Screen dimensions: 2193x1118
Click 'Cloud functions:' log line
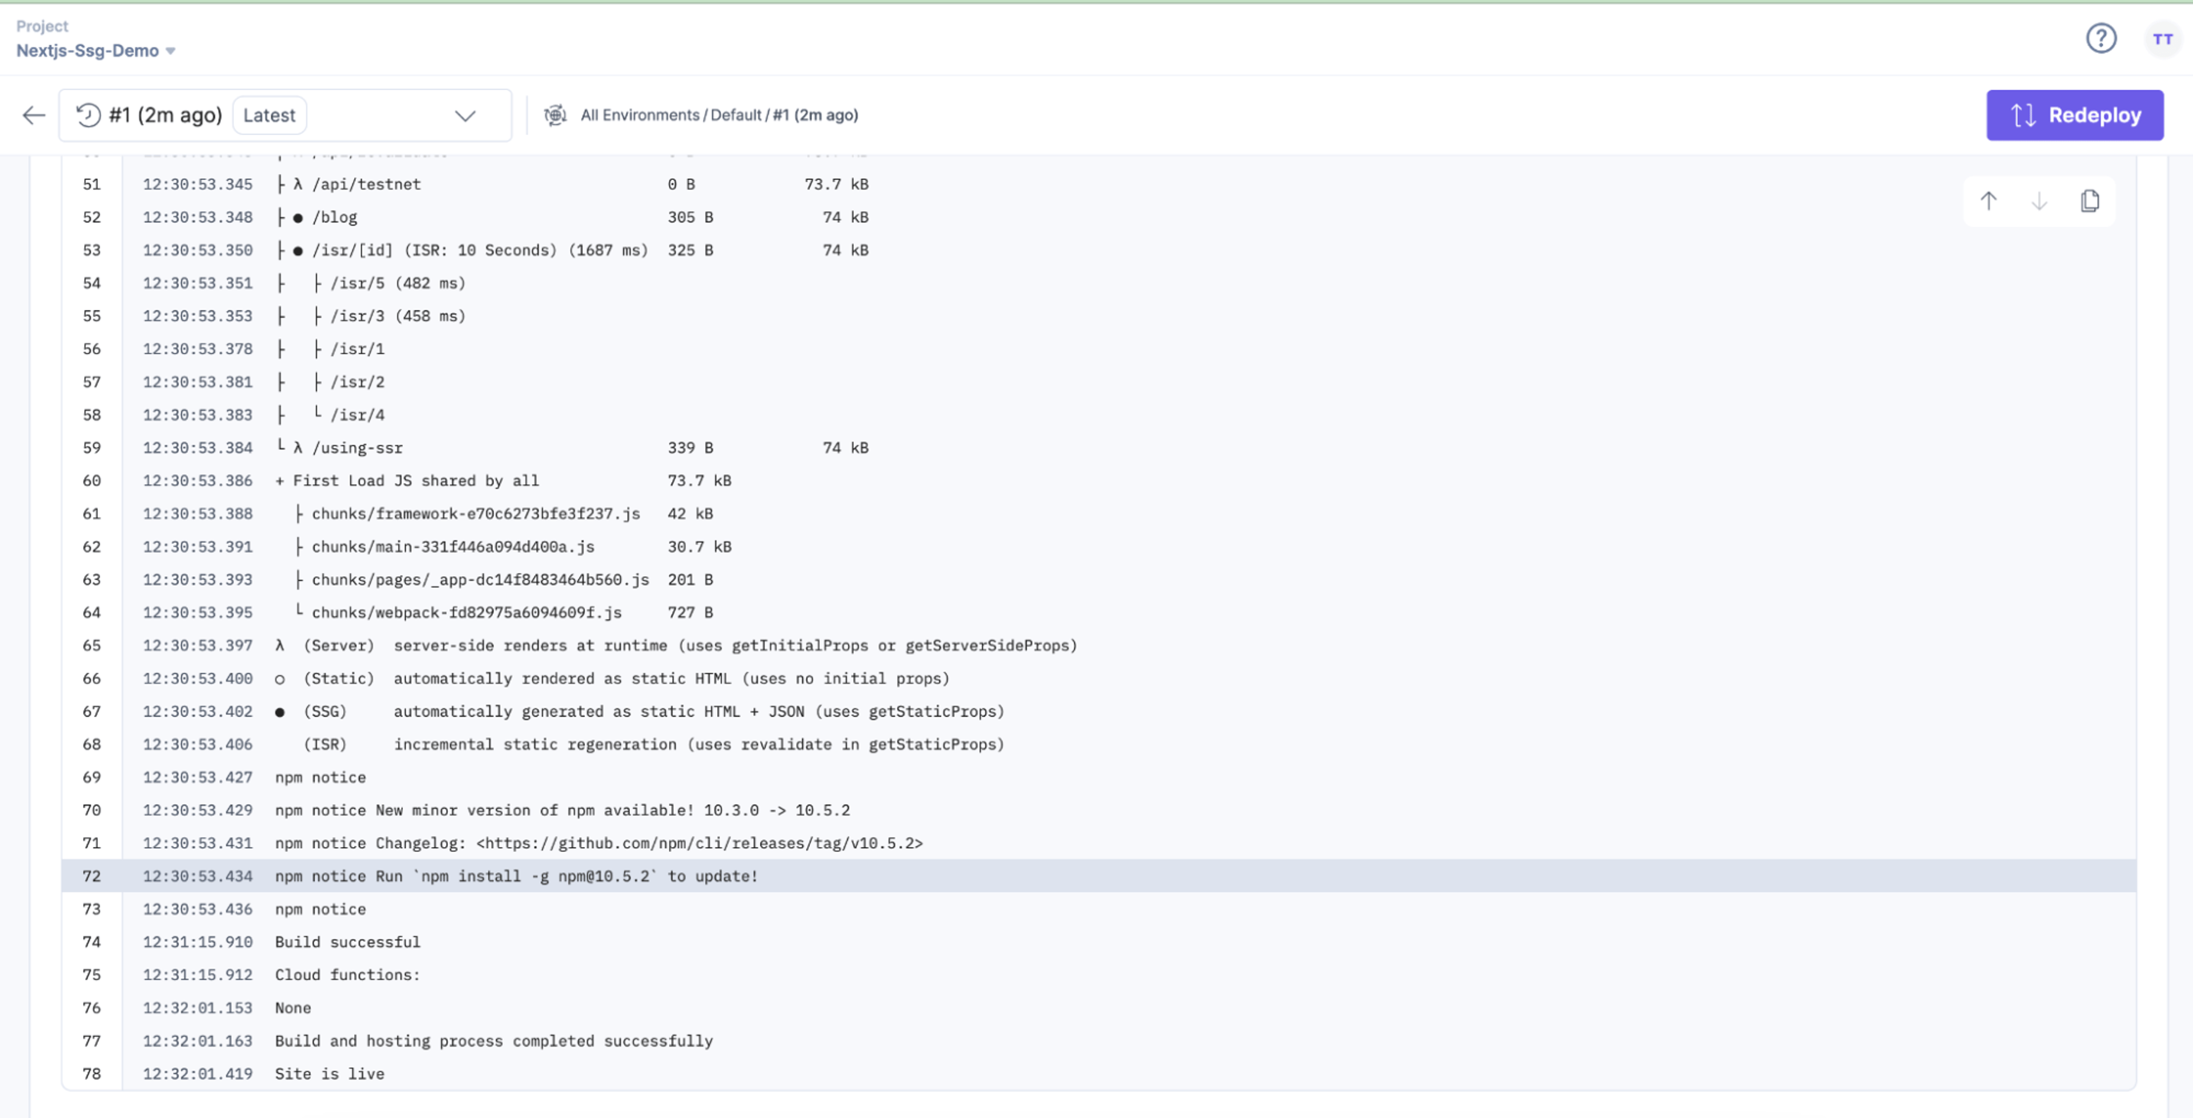tap(1098, 975)
